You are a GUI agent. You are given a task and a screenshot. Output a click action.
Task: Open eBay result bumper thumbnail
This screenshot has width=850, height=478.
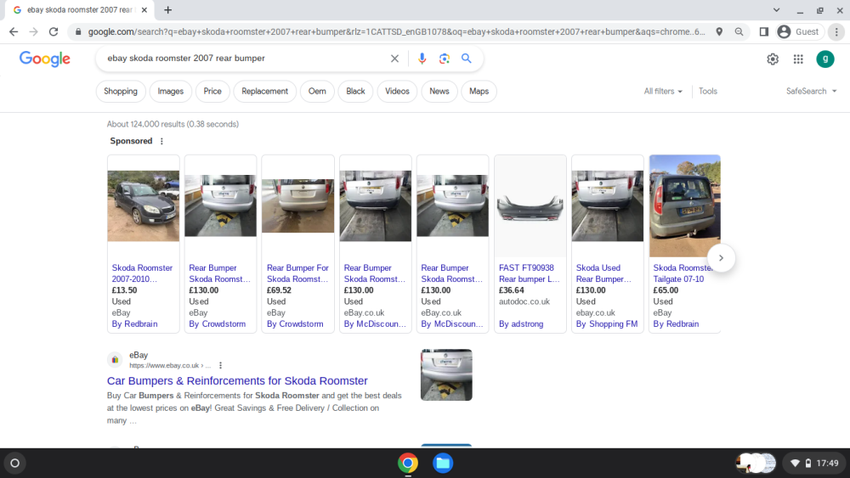tap(446, 374)
